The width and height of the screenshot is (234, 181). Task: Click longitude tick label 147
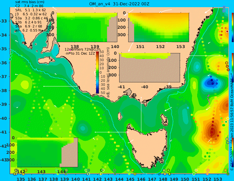point(152,179)
